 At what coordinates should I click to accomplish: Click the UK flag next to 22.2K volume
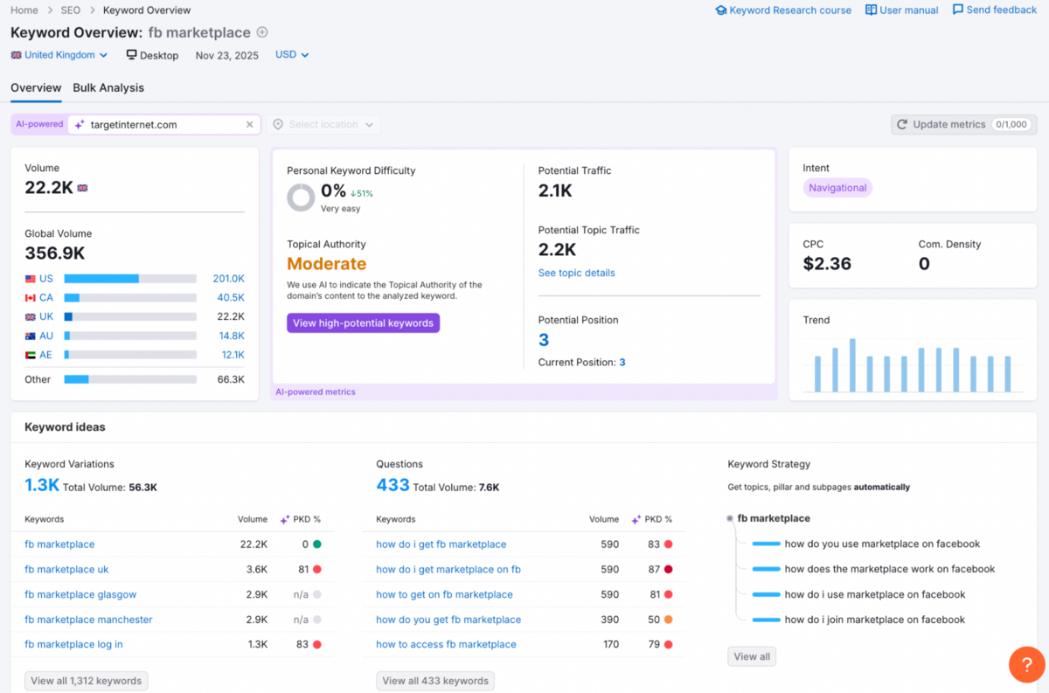tap(83, 188)
